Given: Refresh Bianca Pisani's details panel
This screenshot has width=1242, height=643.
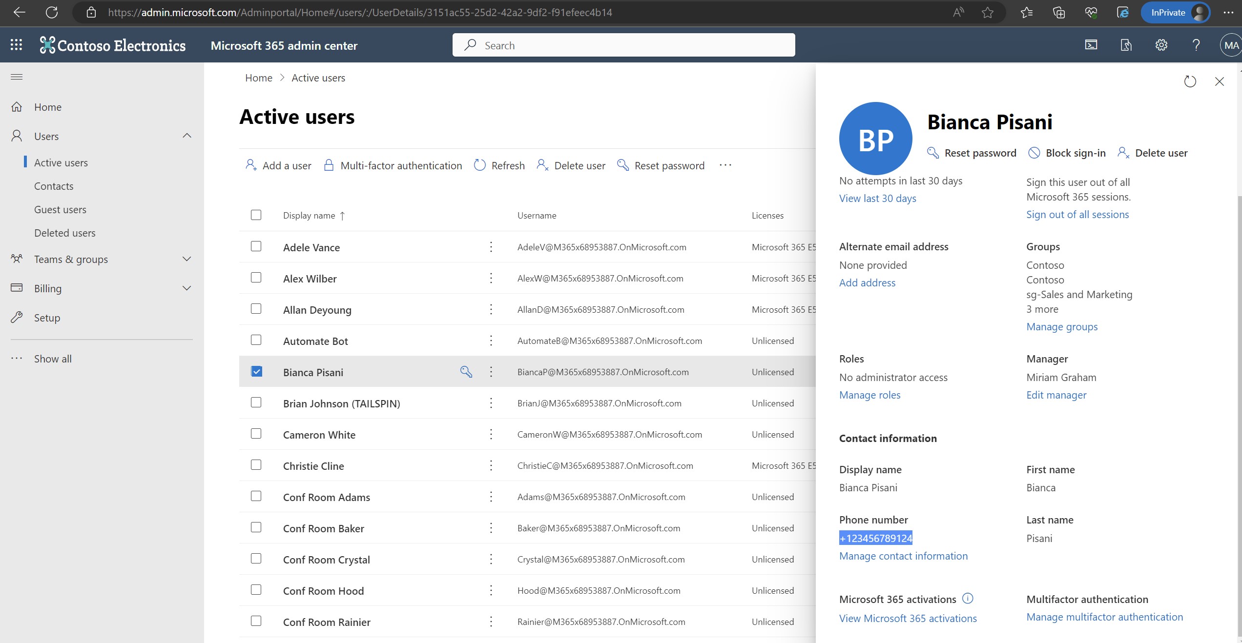Looking at the screenshot, I should pyautogui.click(x=1190, y=81).
